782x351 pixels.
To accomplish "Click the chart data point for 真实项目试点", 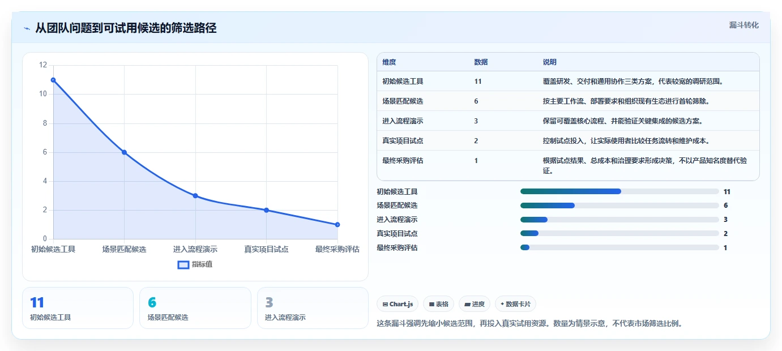I will [266, 210].
